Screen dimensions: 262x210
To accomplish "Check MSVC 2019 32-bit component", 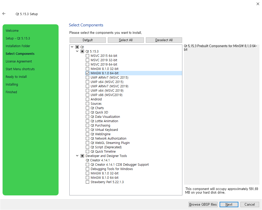I will (87, 60).
